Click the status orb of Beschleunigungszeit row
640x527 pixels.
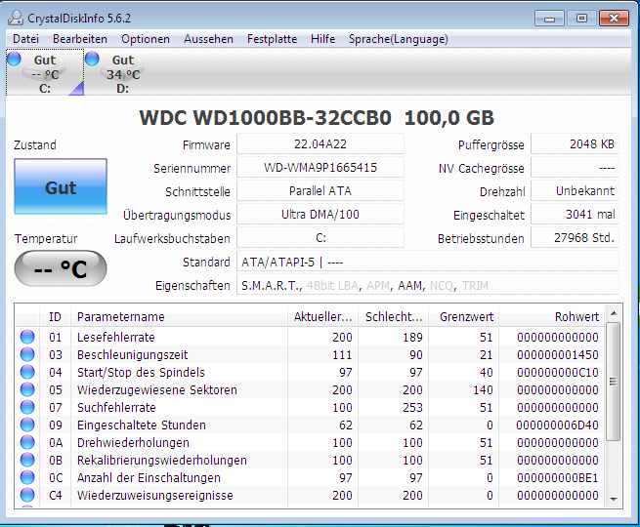coord(27,354)
